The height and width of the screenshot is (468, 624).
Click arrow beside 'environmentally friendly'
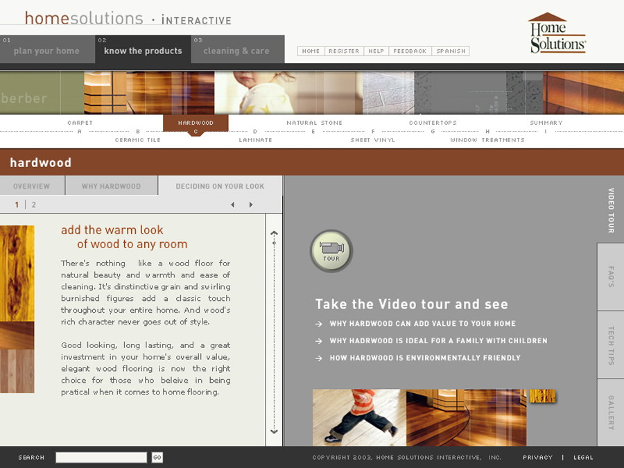coord(319,358)
